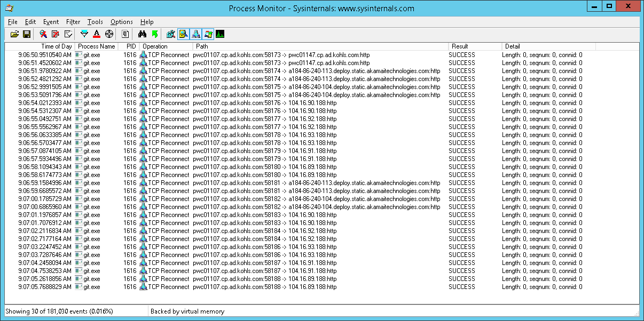The image size is (644, 321).
Task: Toggle Show File System Activity icon
Action: [x=183, y=34]
